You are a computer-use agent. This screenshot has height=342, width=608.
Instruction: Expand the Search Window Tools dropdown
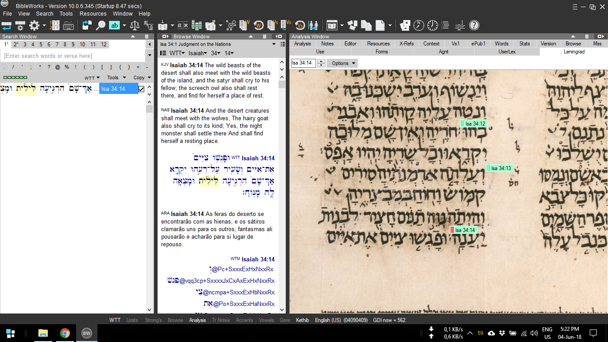pos(116,77)
